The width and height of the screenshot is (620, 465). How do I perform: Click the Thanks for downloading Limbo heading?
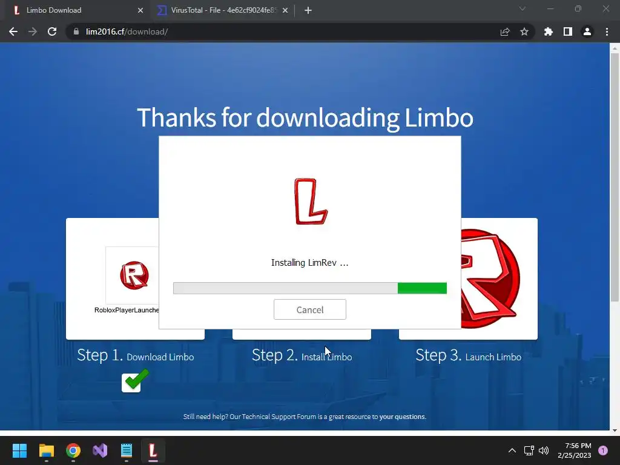click(305, 117)
